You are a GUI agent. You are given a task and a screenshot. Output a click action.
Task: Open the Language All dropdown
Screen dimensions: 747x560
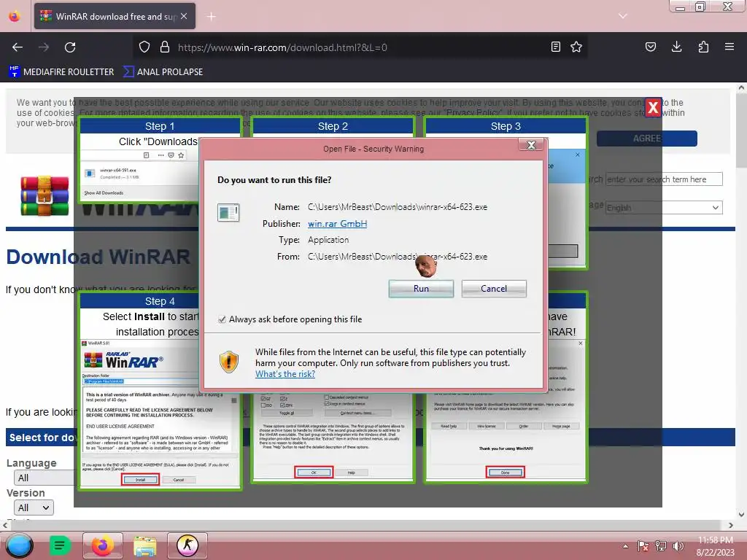[x=44, y=478]
